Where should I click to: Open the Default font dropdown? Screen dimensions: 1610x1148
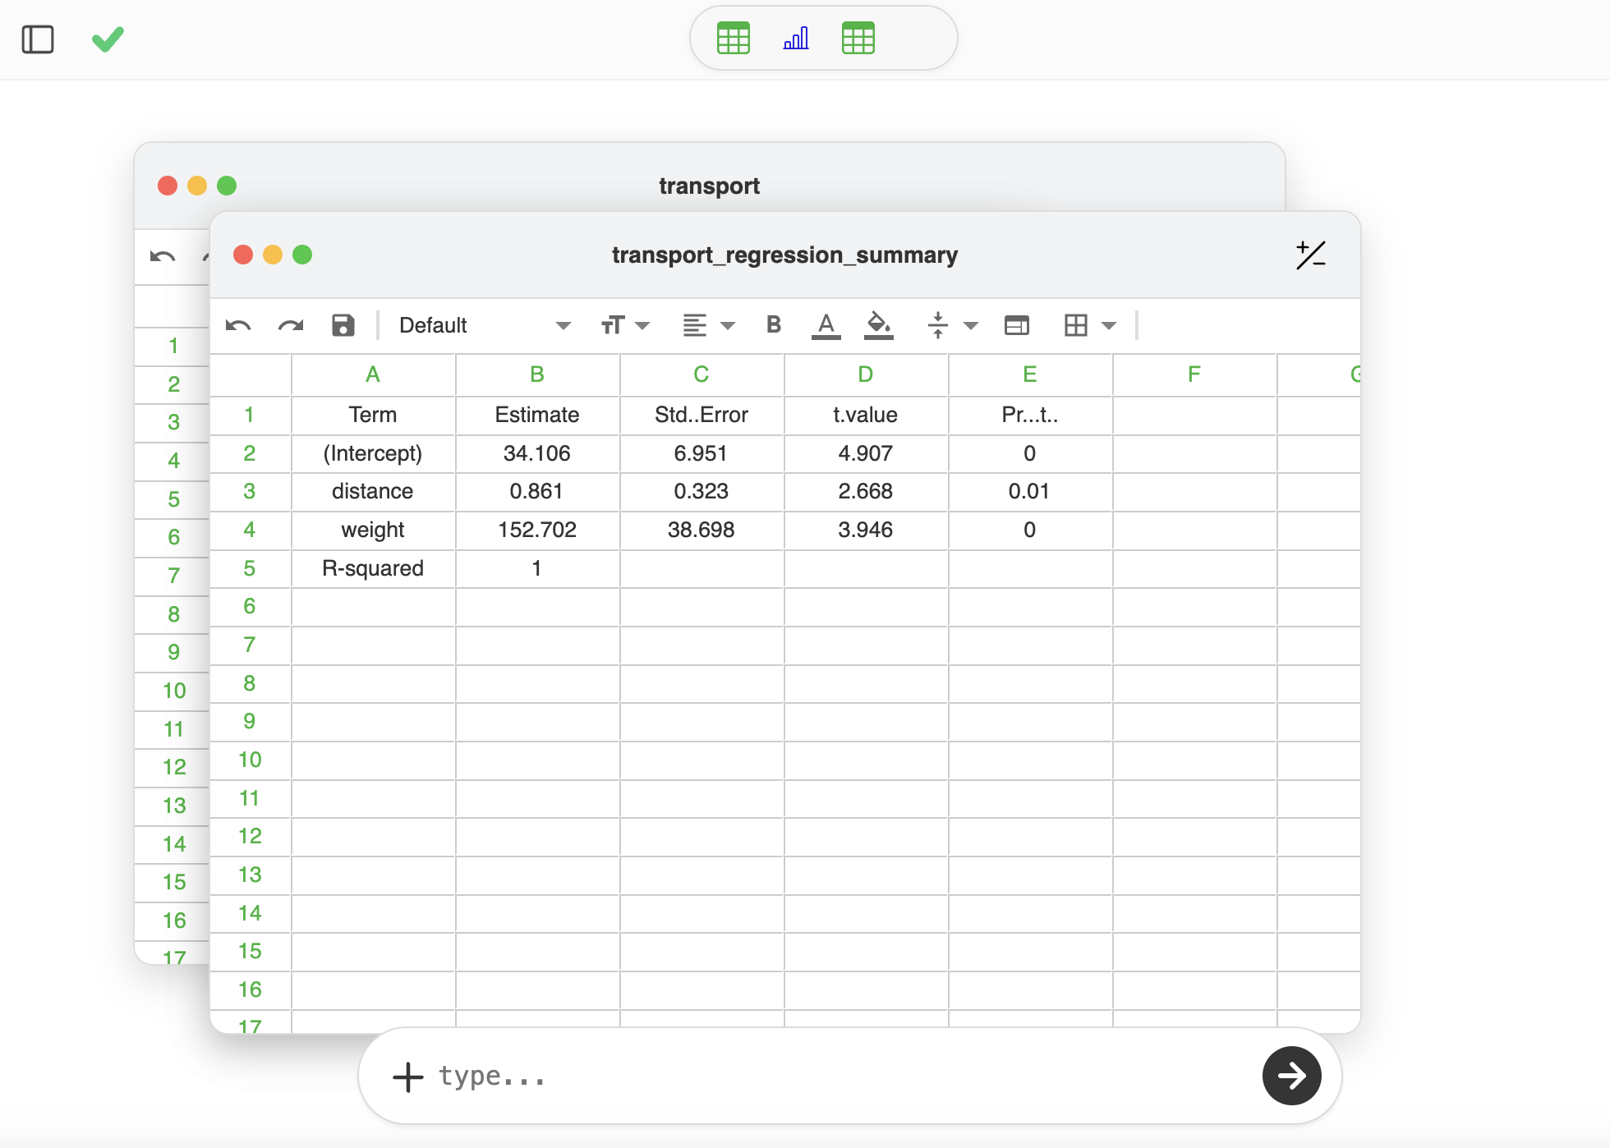[485, 326]
